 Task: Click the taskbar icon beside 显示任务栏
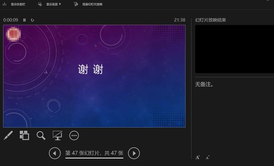(5, 4)
